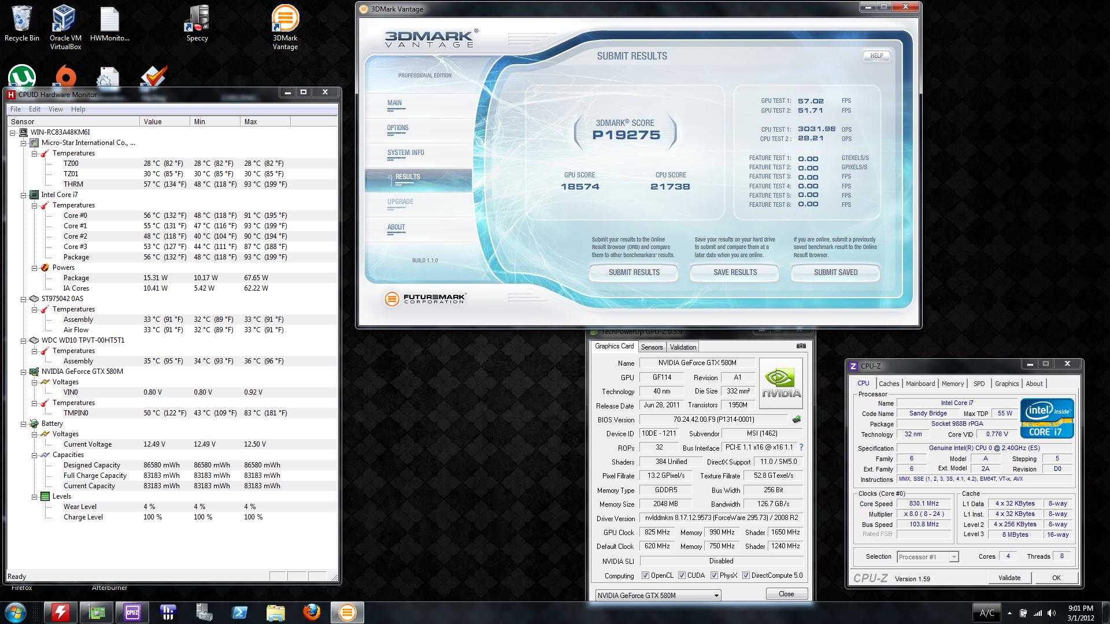Collapse the NVIDIA GeForce GTX 580M node
The width and height of the screenshot is (1110, 624).
tap(24, 372)
